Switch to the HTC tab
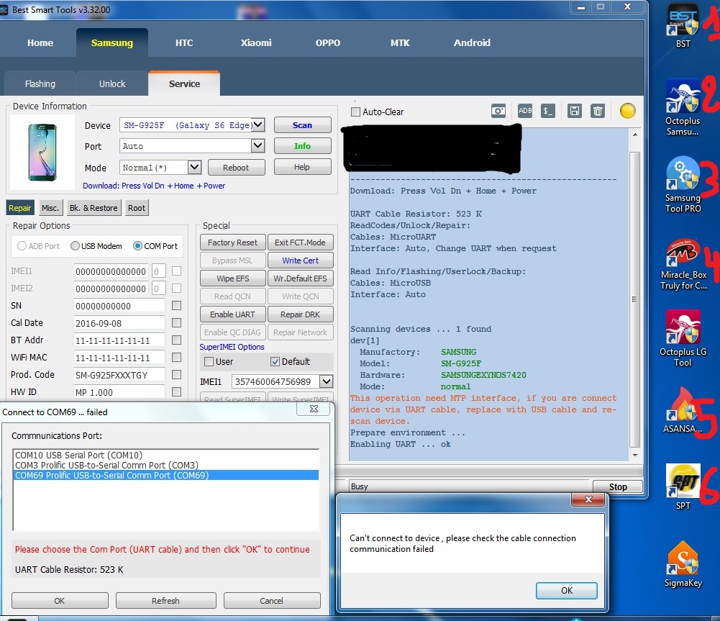Image resolution: width=720 pixels, height=621 pixels. (184, 42)
